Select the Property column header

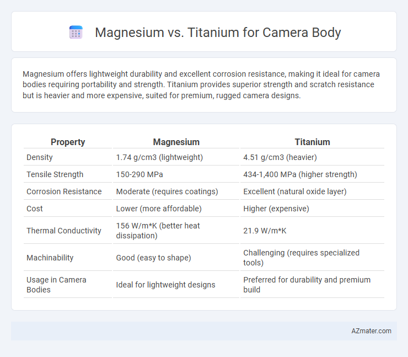click(x=68, y=142)
